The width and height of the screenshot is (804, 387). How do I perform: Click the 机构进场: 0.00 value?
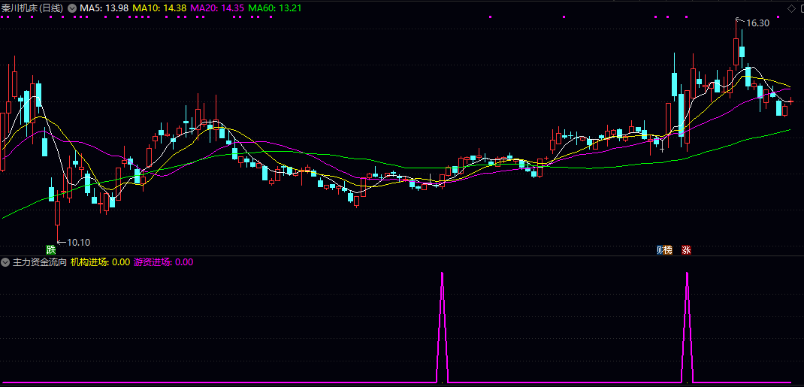coord(100,262)
